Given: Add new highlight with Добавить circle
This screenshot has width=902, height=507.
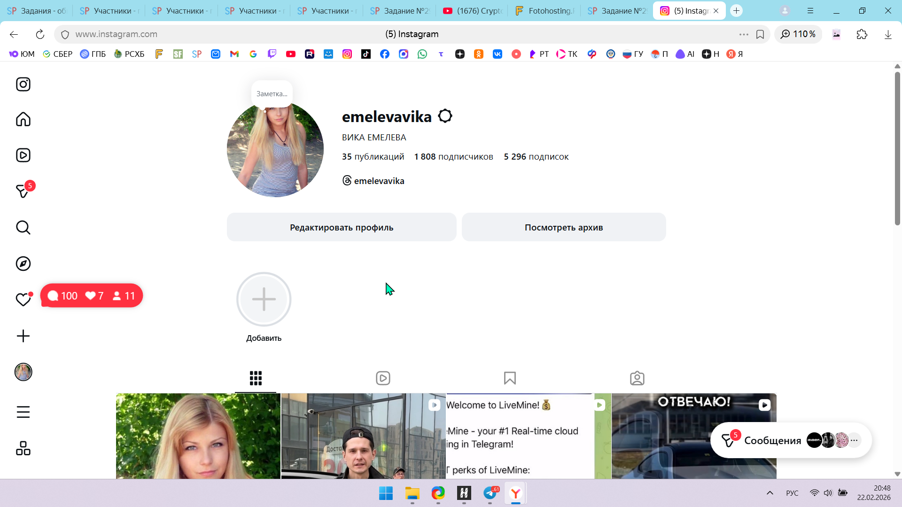Looking at the screenshot, I should [x=264, y=300].
